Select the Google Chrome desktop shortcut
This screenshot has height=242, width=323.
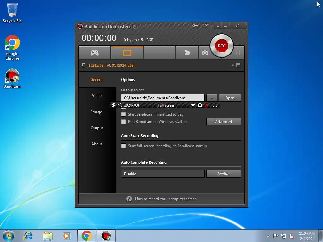coord(12,48)
